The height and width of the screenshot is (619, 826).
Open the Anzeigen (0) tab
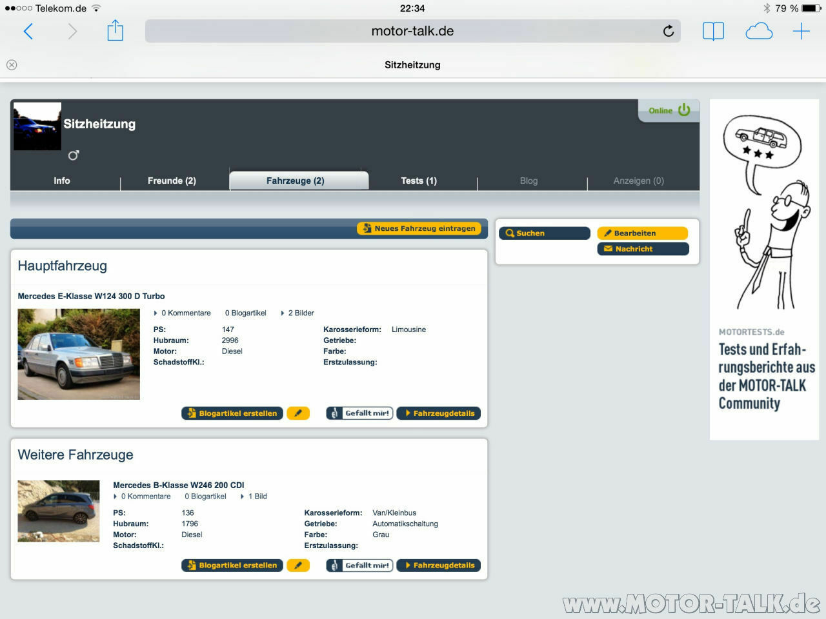[638, 181]
